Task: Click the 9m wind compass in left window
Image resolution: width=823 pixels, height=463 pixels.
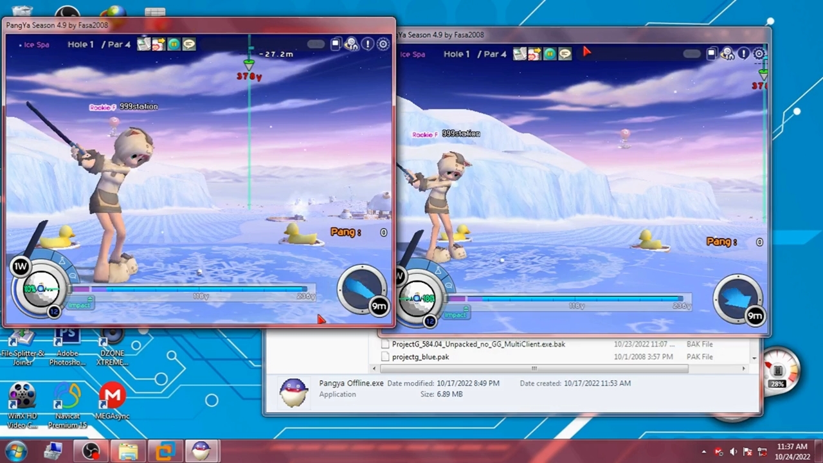Action: coord(363,290)
